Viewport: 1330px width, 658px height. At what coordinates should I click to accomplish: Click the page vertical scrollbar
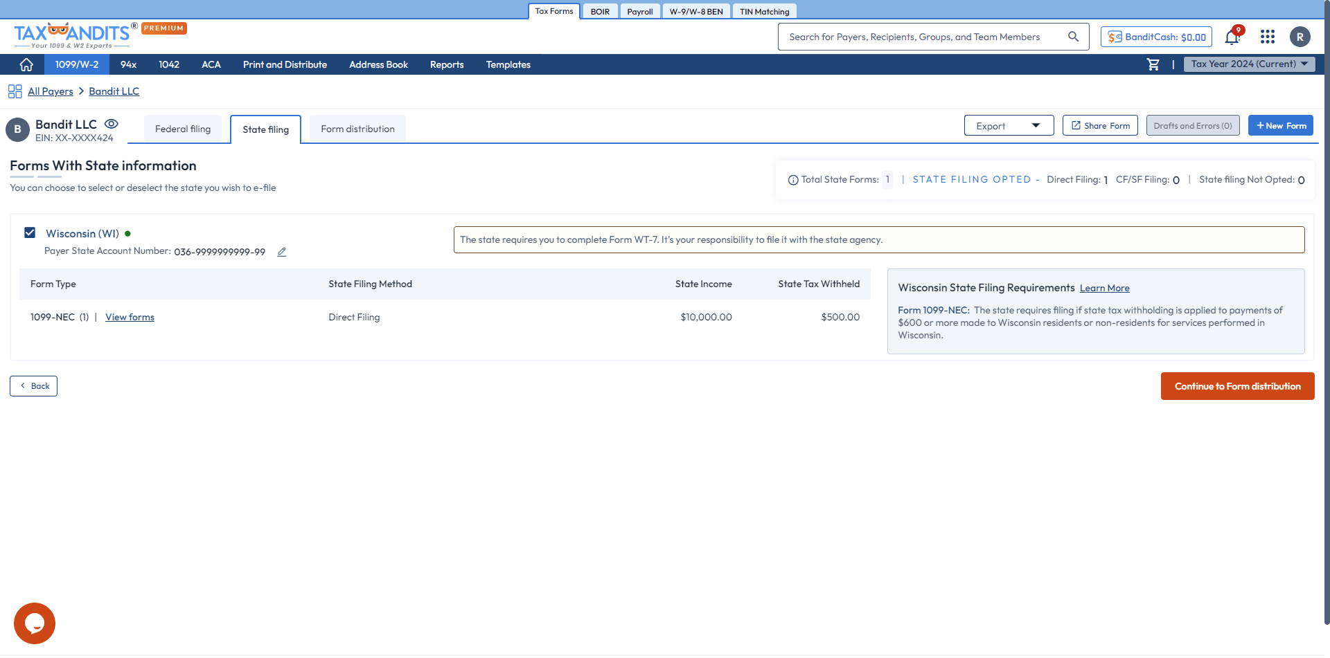(x=1327, y=311)
